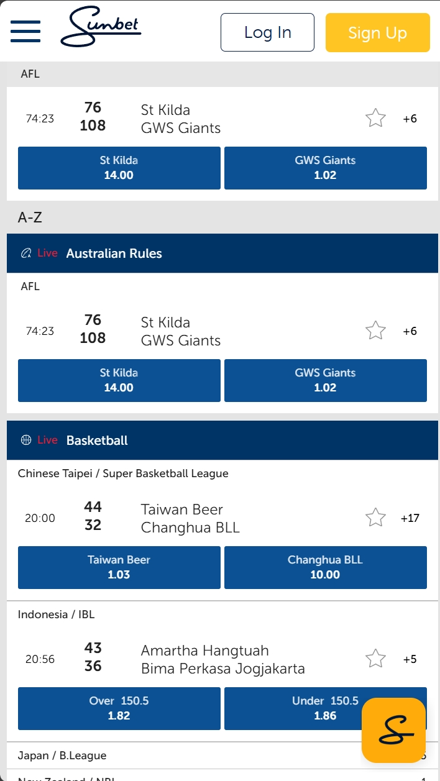Star the Amartha Hangtuah match
The width and height of the screenshot is (440, 781).
coord(375,659)
